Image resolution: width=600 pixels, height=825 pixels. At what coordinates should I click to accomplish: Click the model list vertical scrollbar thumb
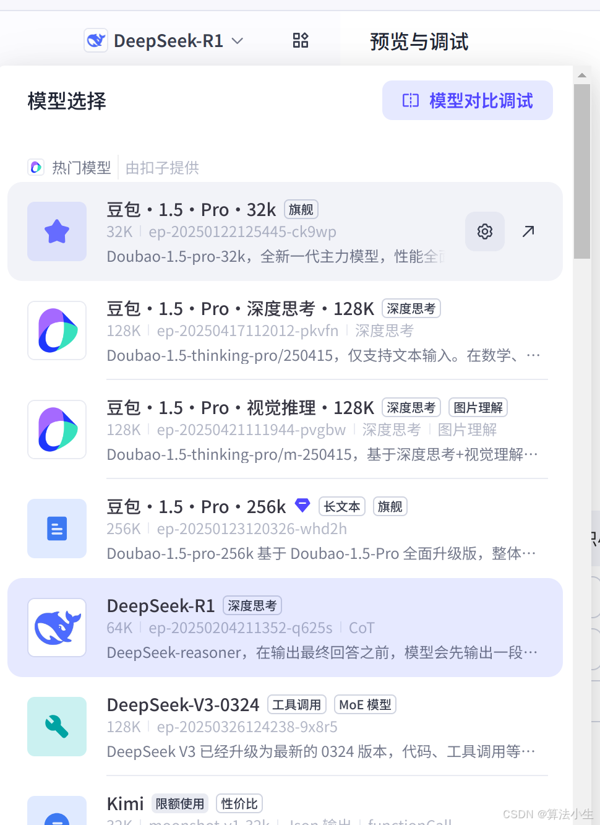[x=582, y=171]
